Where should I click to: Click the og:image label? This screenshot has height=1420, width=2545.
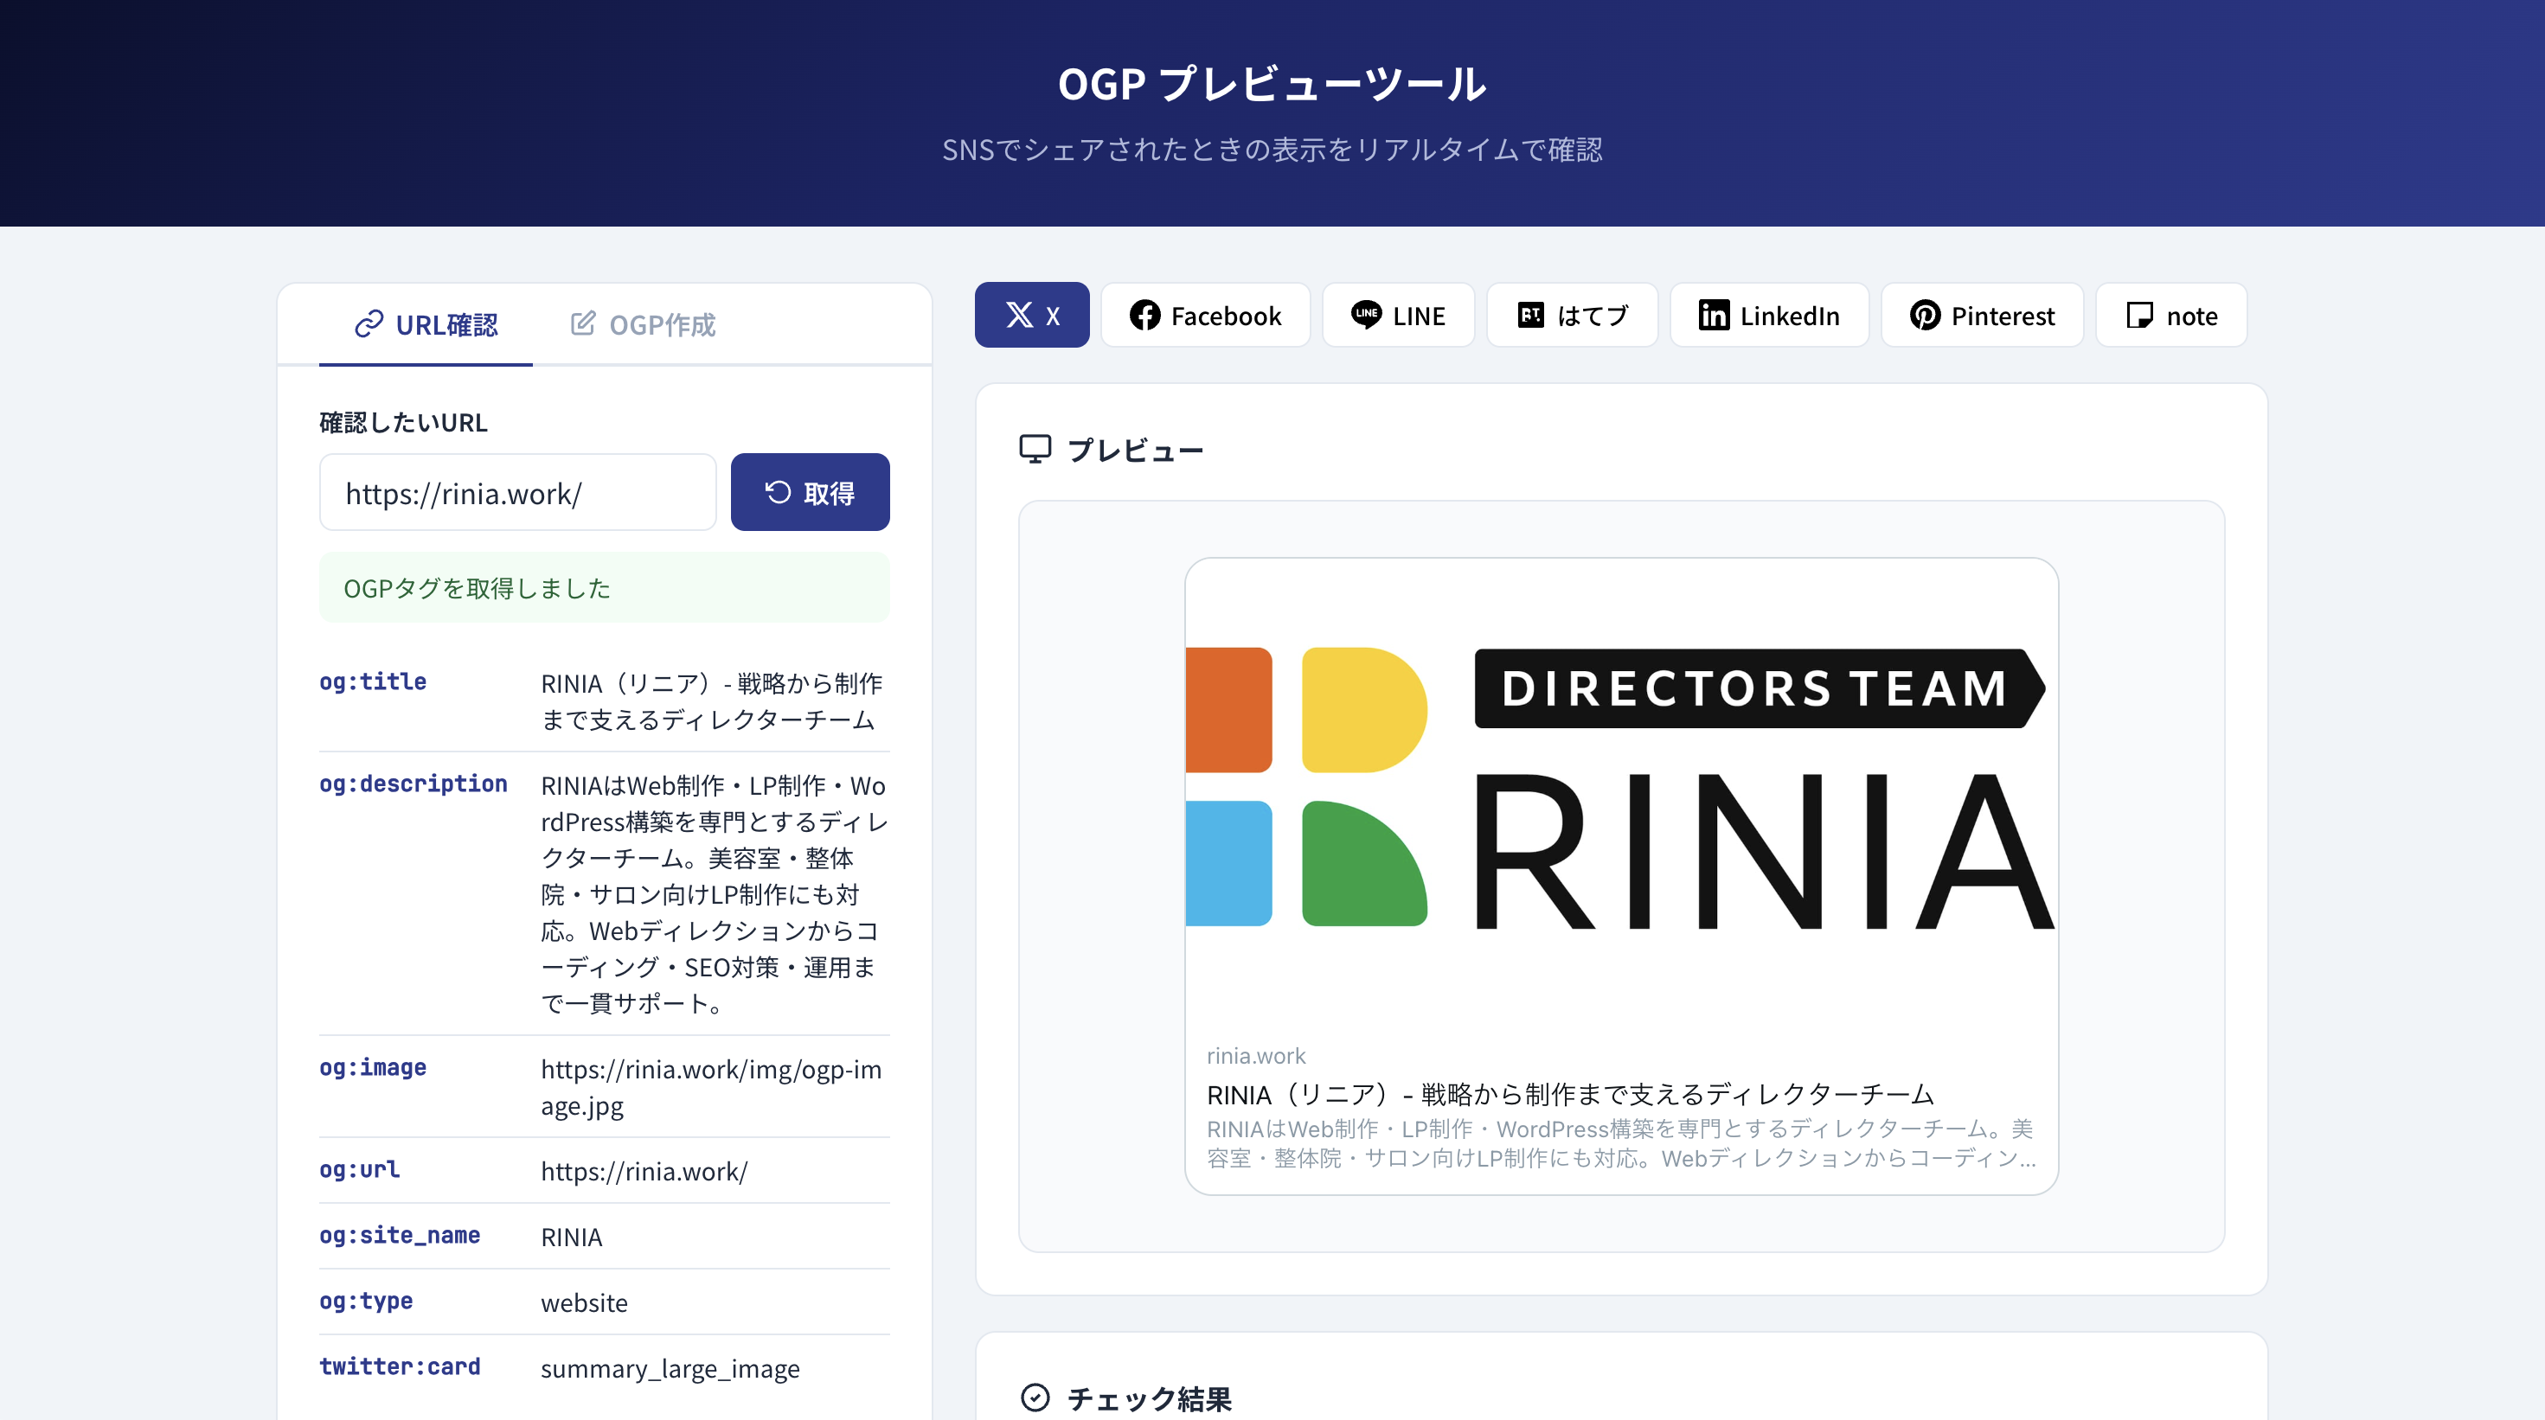click(x=373, y=1066)
